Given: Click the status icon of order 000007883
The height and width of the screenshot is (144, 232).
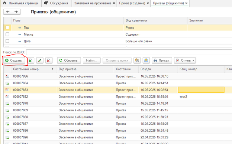Looking at the screenshot, I should tap(7, 90).
